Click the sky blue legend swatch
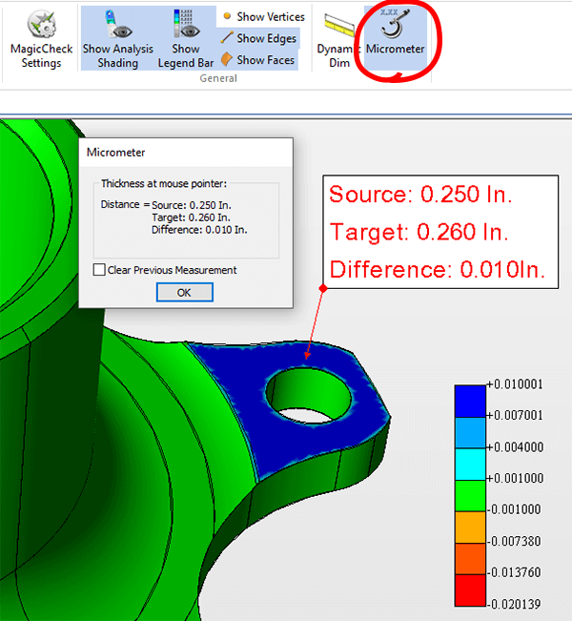 click(470, 432)
